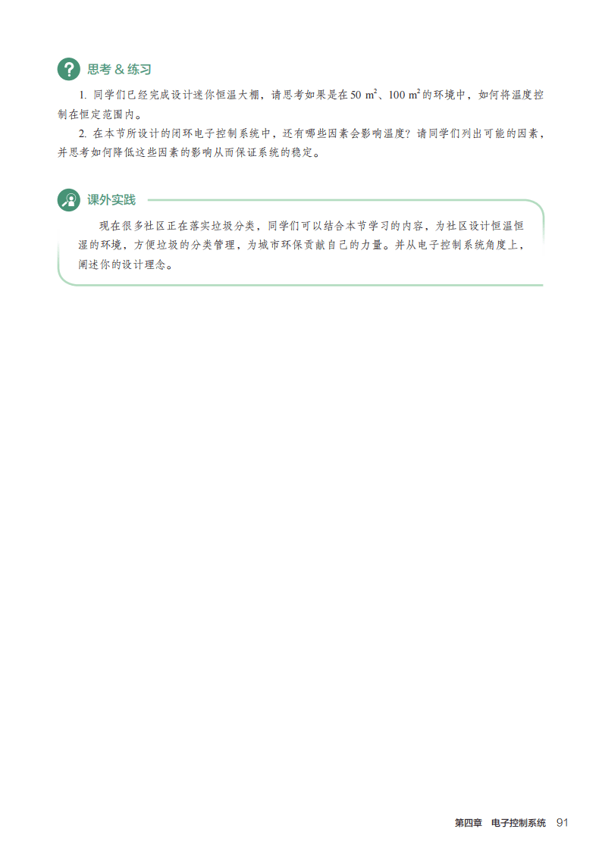
Task: Click the green rounded border of 课外实践 box
Action: point(300,284)
